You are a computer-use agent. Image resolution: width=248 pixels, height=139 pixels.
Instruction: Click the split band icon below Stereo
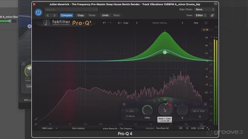coord(200,116)
